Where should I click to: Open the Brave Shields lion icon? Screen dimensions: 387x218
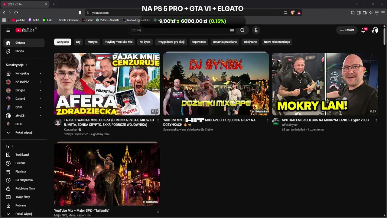[x=292, y=13]
